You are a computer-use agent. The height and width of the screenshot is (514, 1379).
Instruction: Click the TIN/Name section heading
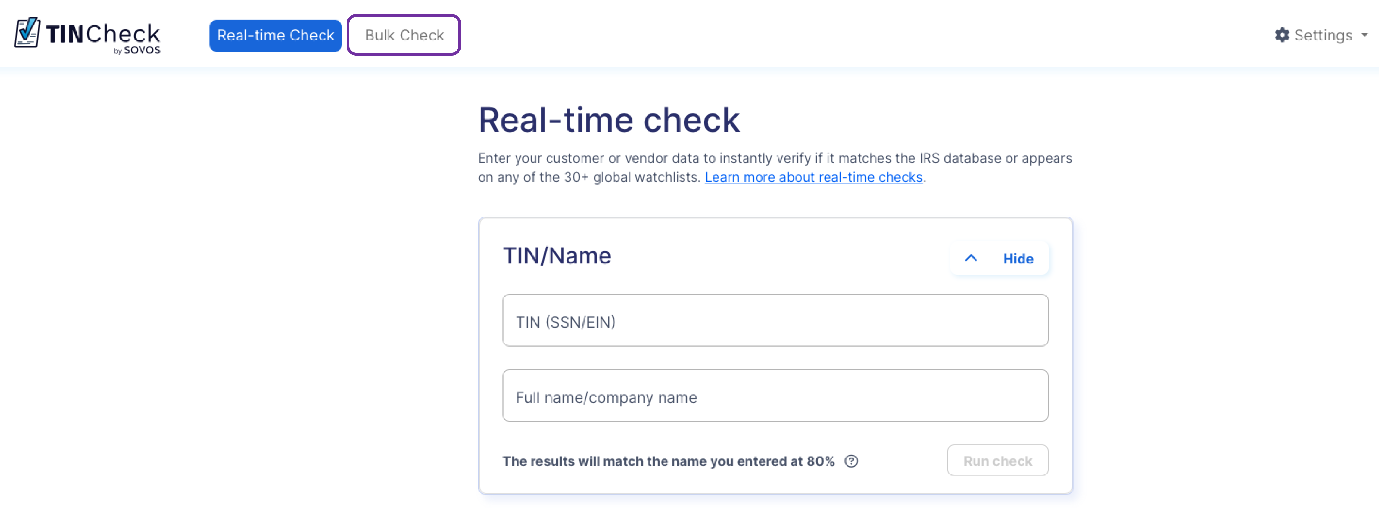point(557,256)
